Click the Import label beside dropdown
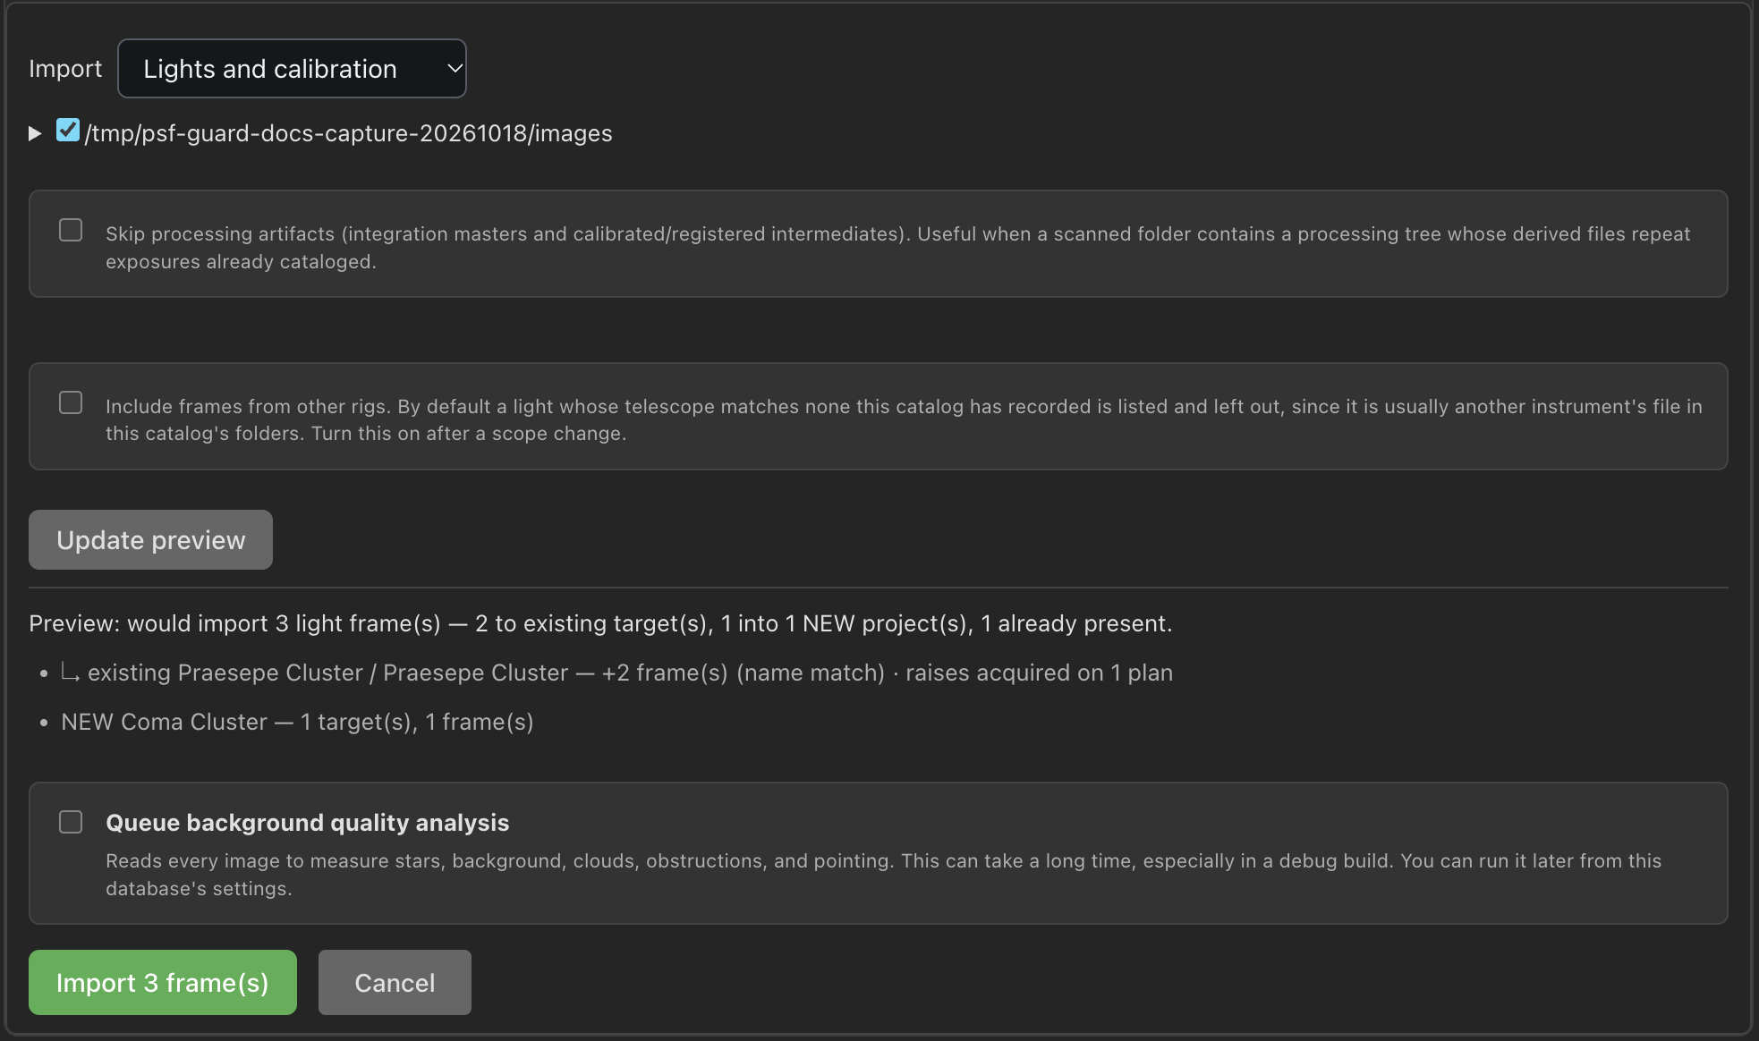The width and height of the screenshot is (1759, 1041). (x=65, y=69)
